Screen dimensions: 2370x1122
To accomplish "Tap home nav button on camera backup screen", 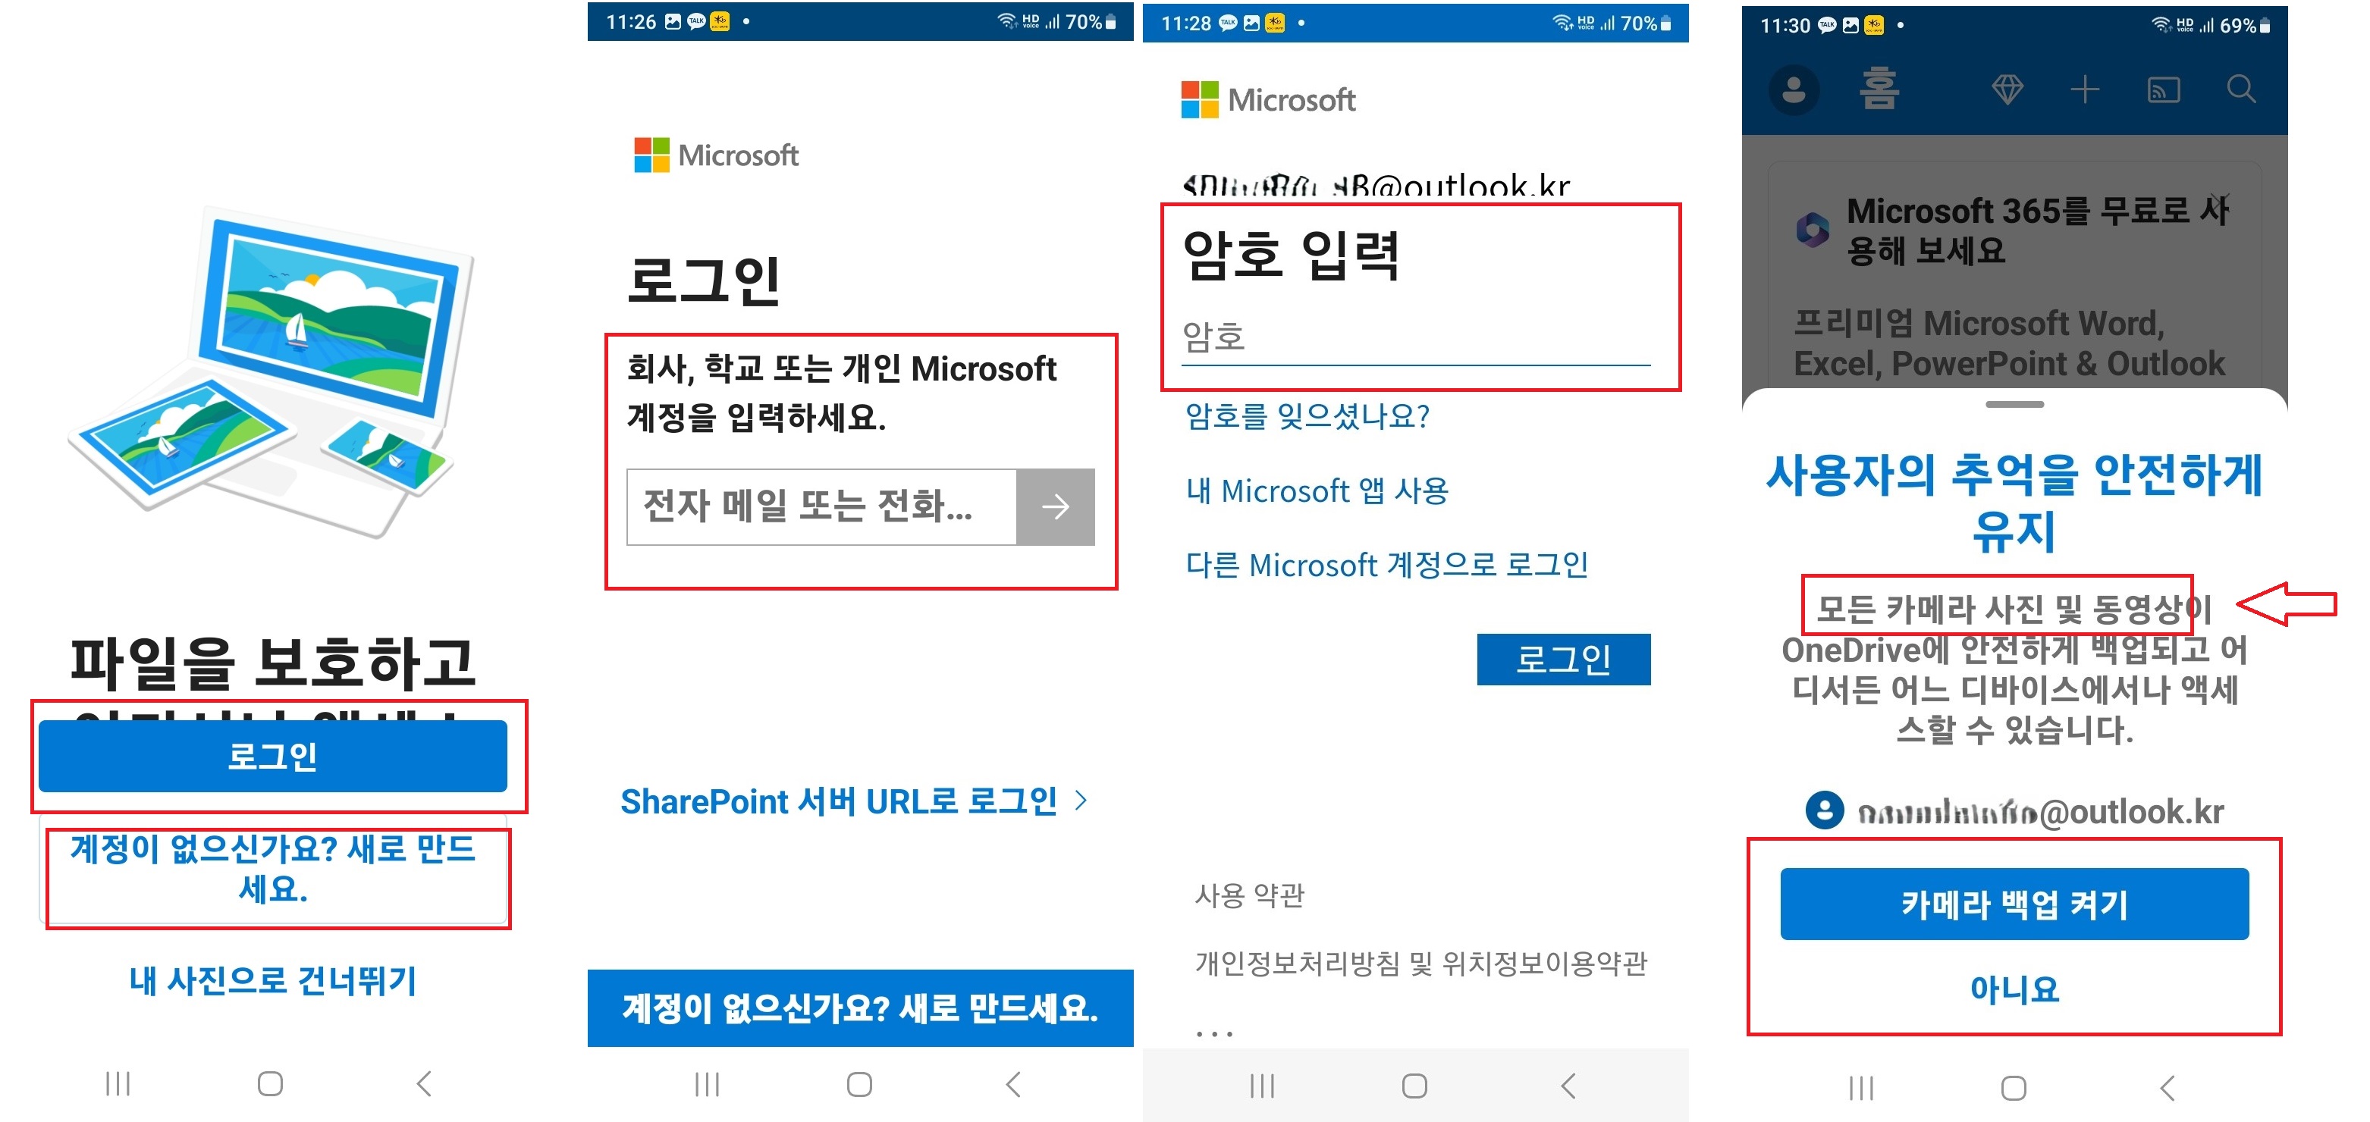I will point(2014,1088).
